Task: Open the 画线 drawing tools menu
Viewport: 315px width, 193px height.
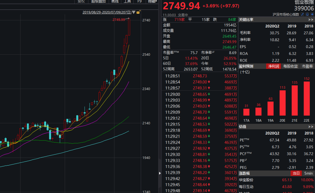Action: pyautogui.click(x=115, y=1)
